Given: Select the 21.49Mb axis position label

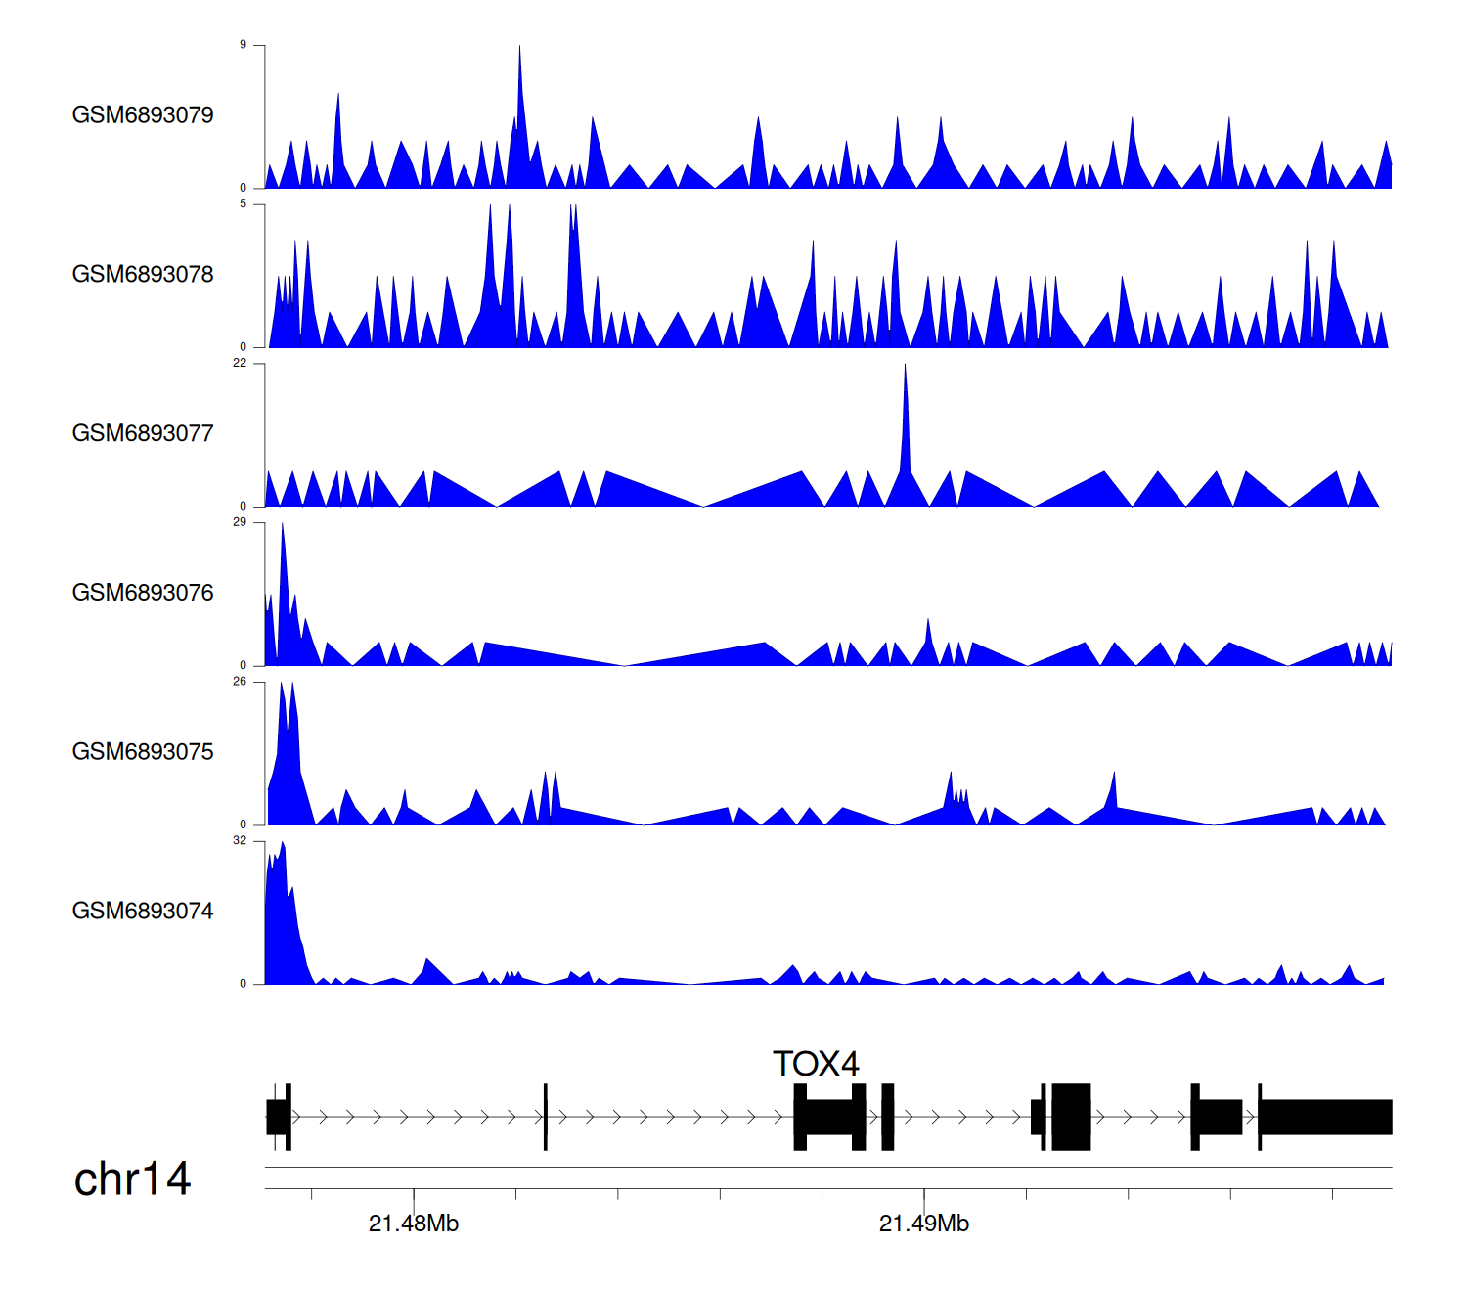Looking at the screenshot, I should (924, 1224).
